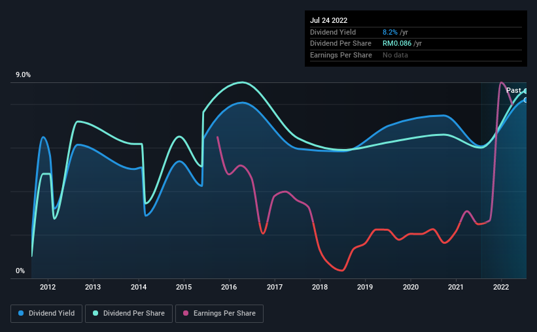537x332 pixels.
Task: Click the Jul 24 2022 tooltip date
Action: (328, 20)
